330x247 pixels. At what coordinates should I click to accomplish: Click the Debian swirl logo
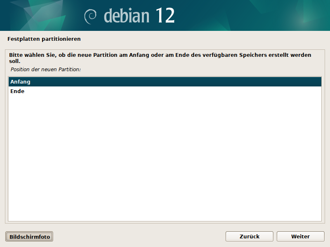coord(90,16)
